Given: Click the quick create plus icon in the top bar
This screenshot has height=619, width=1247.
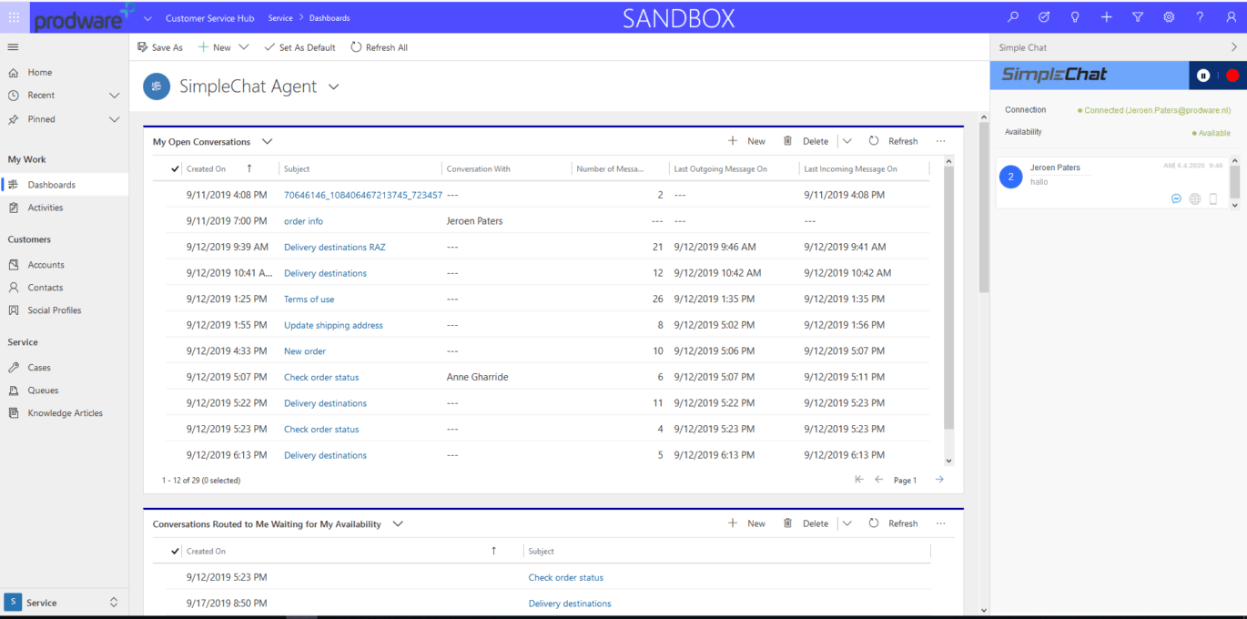Looking at the screenshot, I should coord(1106,16).
